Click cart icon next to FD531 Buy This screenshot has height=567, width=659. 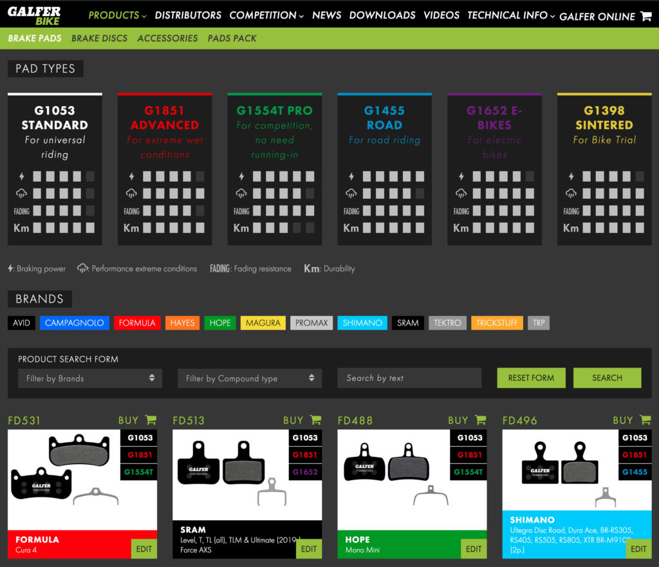pos(151,420)
